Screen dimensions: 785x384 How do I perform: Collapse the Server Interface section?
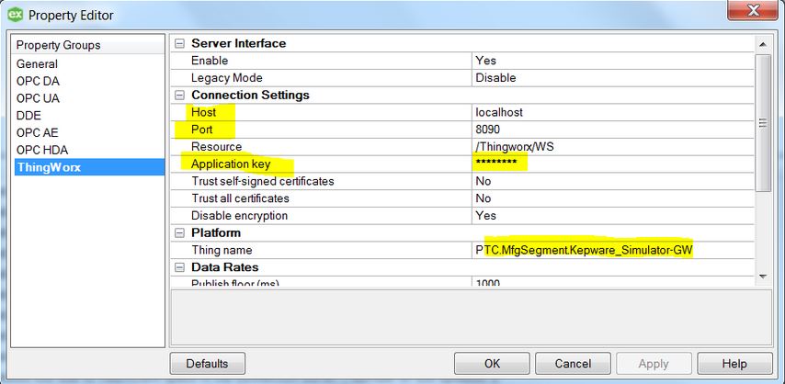coord(178,43)
